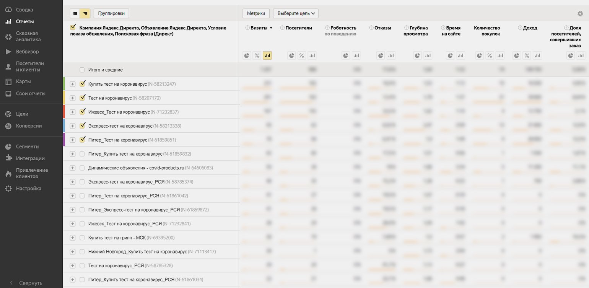Check Питер_Купить тест на коронавирус N-61859832

[x=82, y=154]
